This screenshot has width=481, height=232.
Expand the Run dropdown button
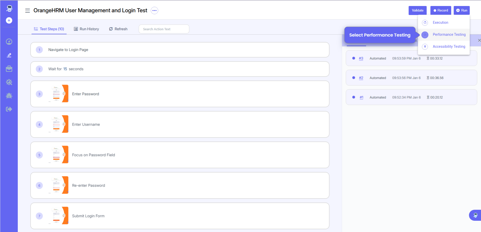(461, 11)
